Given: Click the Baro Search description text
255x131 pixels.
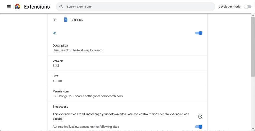Looking at the screenshot, I should coord(78,50).
